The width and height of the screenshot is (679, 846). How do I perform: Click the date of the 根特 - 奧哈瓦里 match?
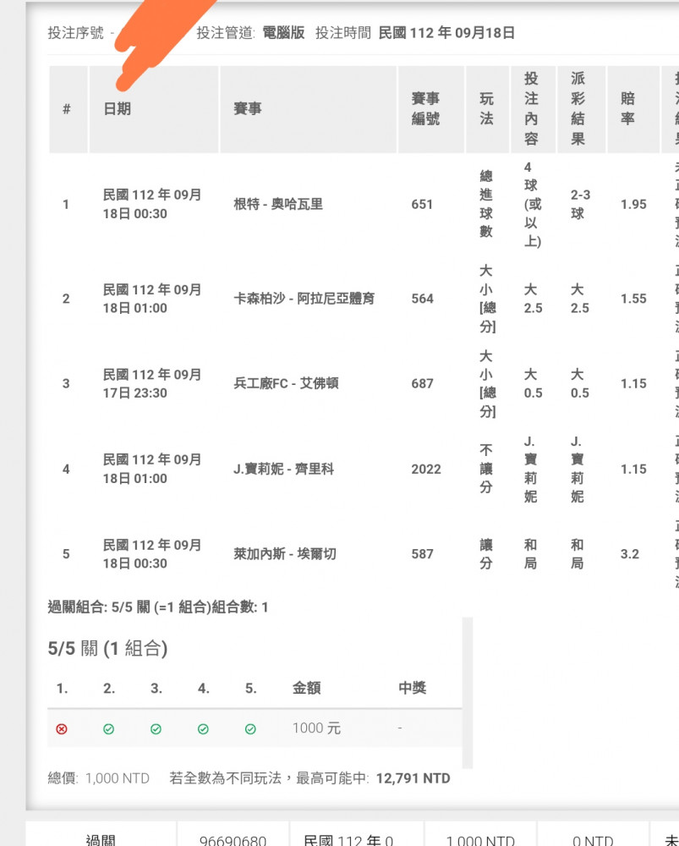[x=152, y=204]
